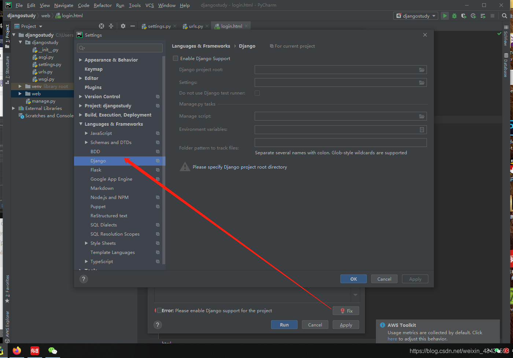Close the Settings dialog with X

point(425,35)
